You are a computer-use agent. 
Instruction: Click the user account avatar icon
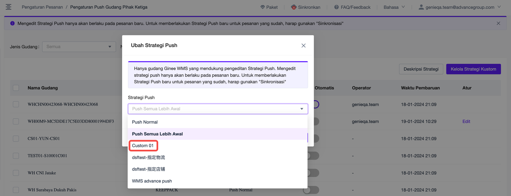[421, 7]
